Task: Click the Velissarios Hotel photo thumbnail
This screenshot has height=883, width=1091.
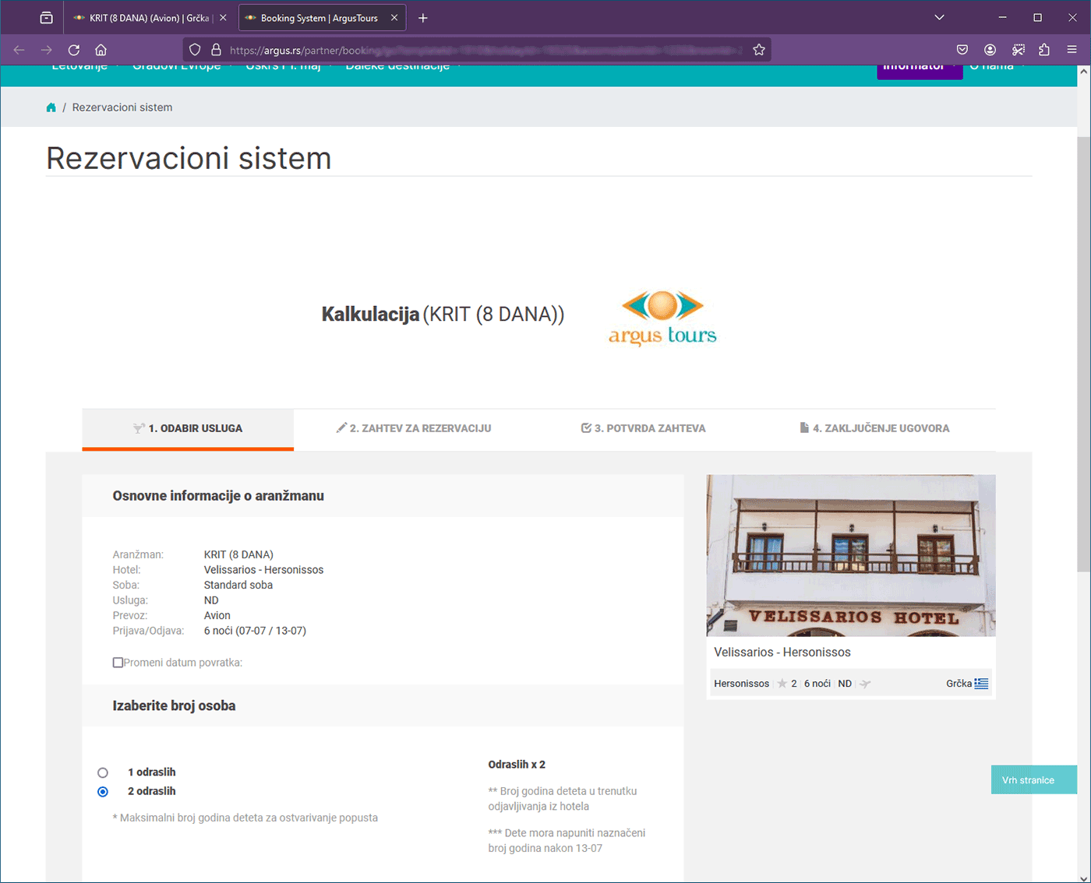Action: pos(850,555)
